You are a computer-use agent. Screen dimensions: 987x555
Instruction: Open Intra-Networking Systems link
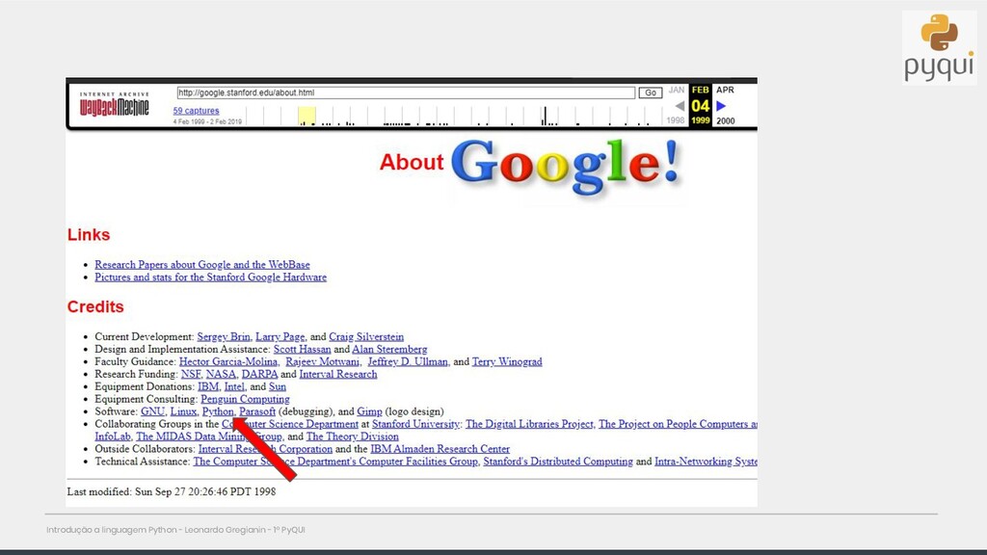(x=706, y=462)
